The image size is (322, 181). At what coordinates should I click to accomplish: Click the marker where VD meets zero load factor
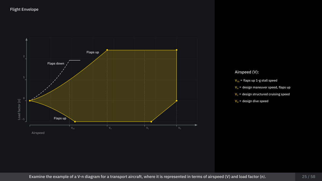click(x=176, y=101)
